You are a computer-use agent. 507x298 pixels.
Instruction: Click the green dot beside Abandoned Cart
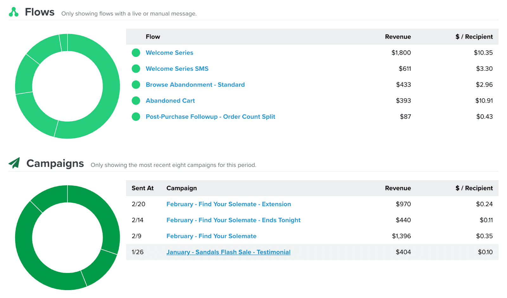[x=136, y=100]
